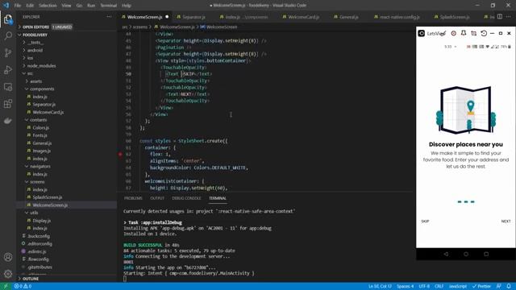
Task: Click the LetsView rotate icon
Action: coord(484,33)
